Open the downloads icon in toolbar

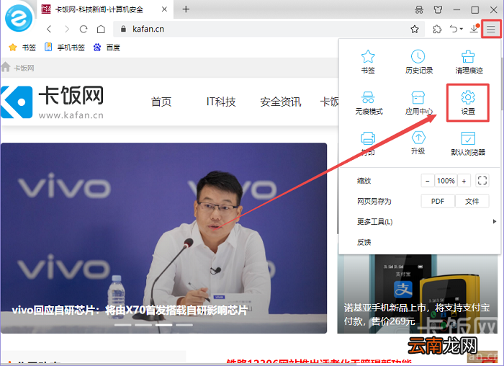tap(474, 29)
